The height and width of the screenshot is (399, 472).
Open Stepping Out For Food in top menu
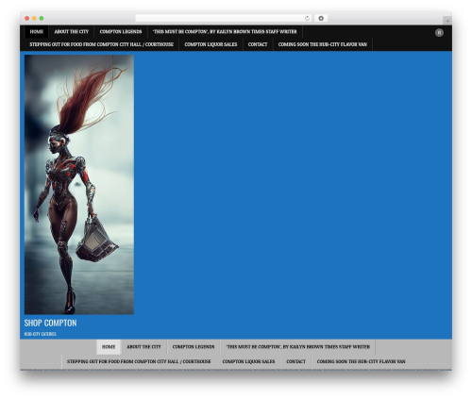(102, 44)
